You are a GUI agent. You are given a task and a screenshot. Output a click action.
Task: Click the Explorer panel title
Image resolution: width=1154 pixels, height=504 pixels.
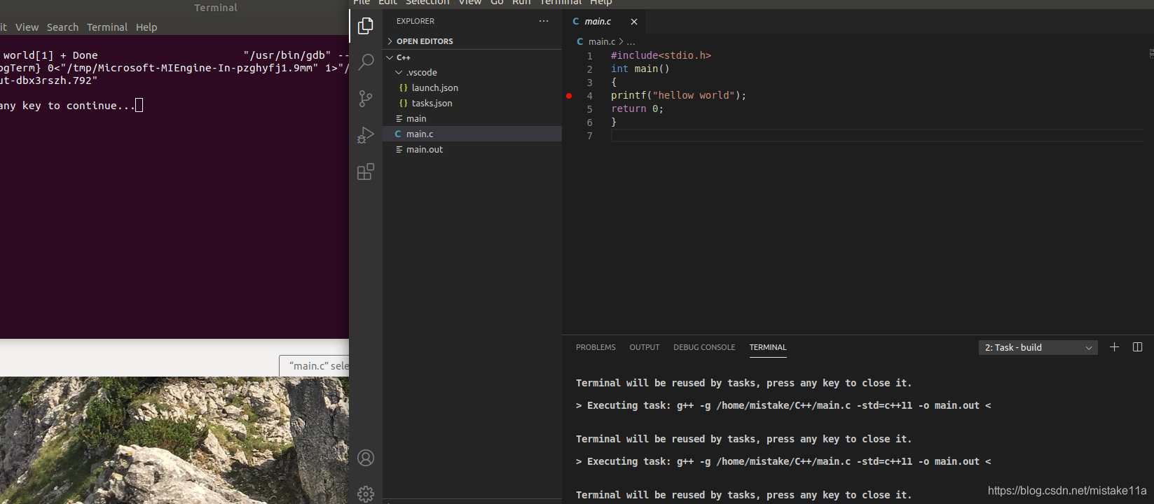pyautogui.click(x=415, y=21)
